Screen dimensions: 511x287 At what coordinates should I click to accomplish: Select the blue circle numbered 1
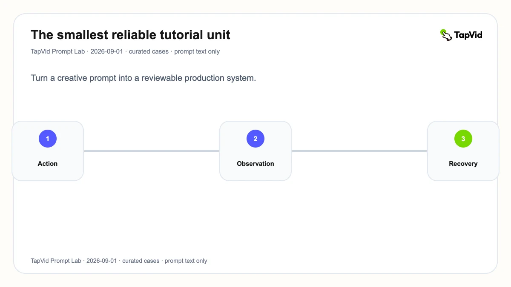tap(48, 139)
